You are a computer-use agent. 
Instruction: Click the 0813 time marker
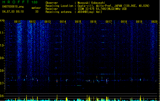pos(48,22)
